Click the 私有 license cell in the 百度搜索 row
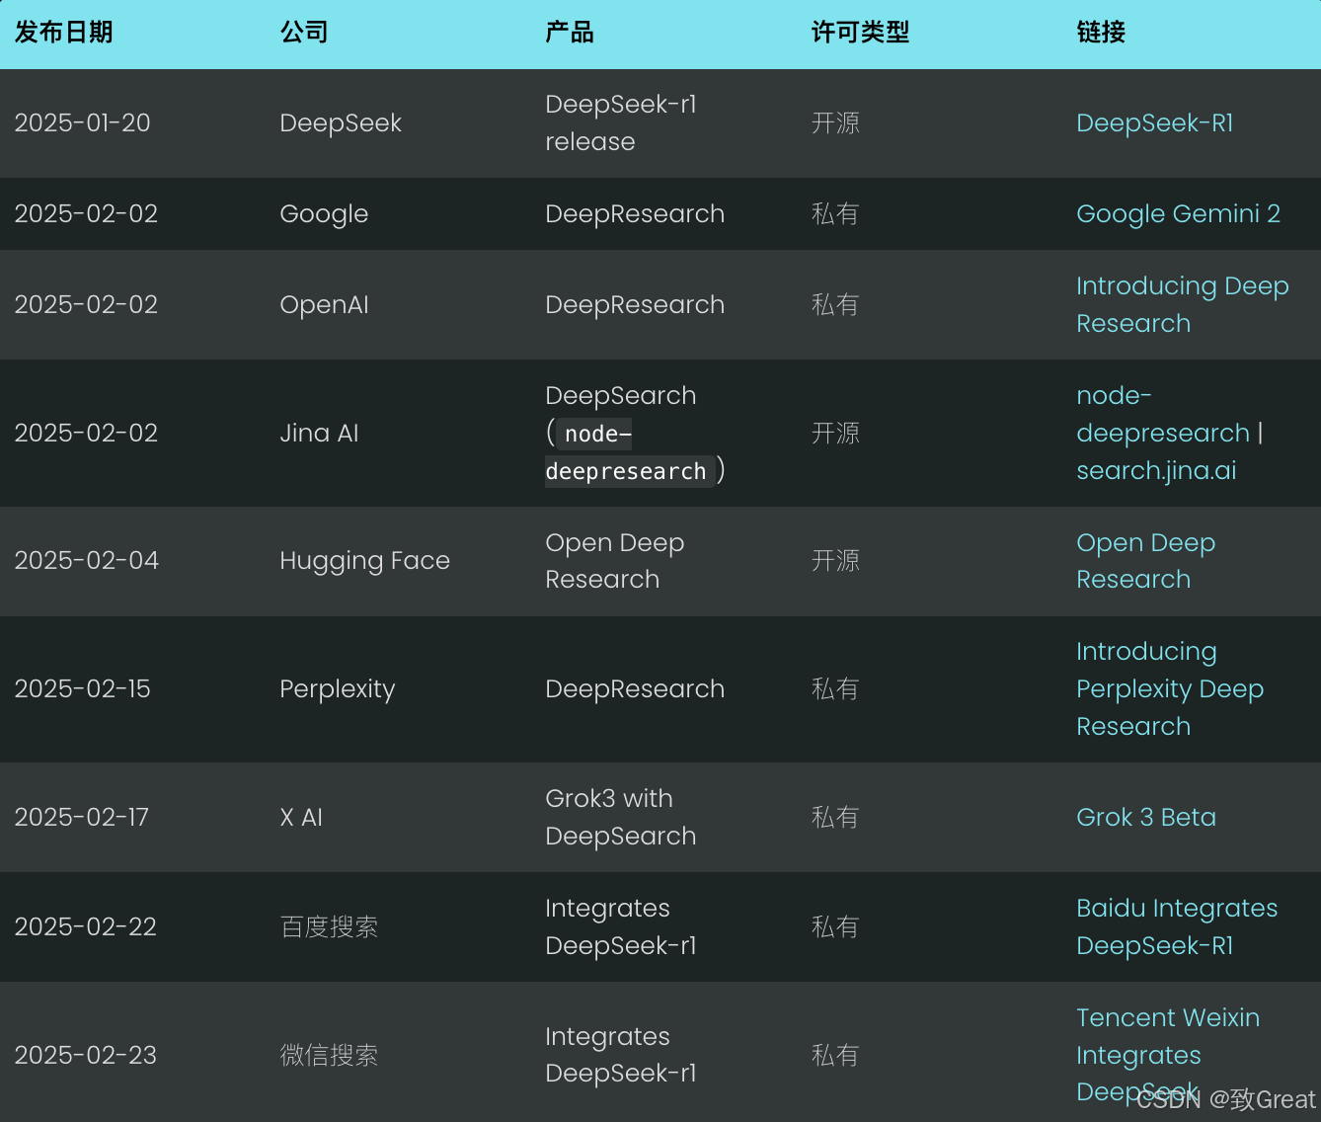Image resolution: width=1321 pixels, height=1122 pixels. click(835, 927)
